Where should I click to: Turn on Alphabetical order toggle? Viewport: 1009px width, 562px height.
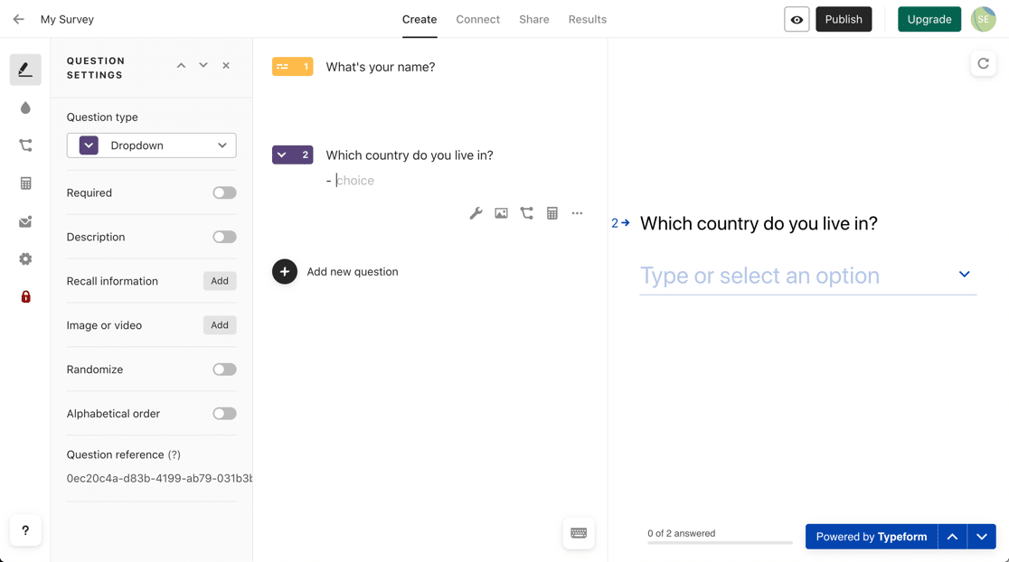click(x=224, y=414)
